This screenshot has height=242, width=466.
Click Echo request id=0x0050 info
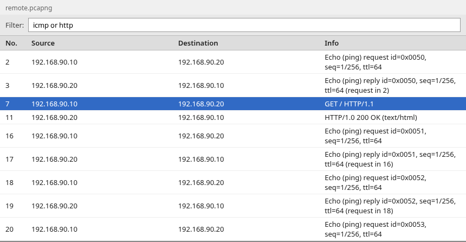click(376, 62)
